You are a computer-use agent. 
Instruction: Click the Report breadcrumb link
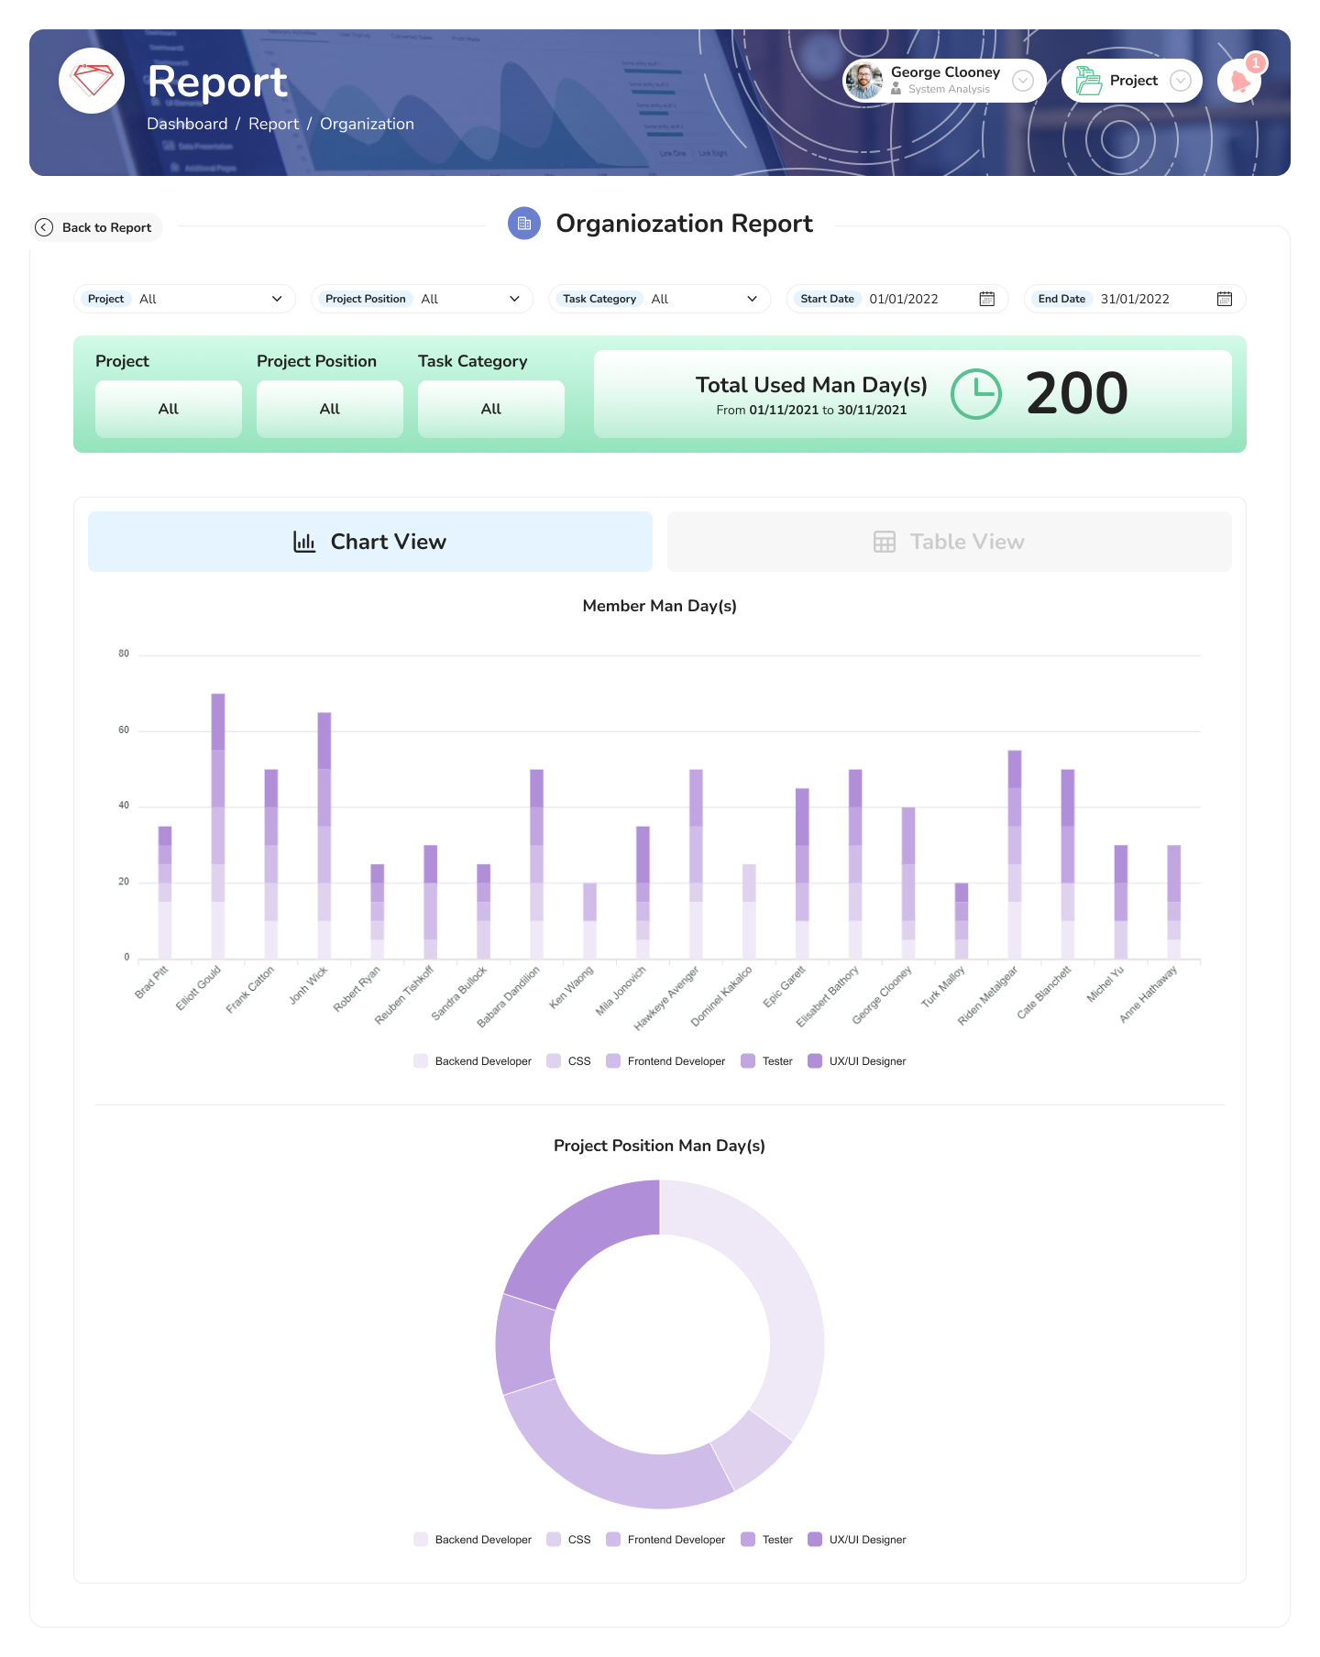coord(273,124)
